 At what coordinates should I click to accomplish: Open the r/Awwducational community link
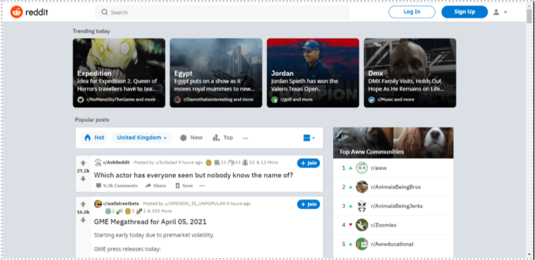coord(392,244)
